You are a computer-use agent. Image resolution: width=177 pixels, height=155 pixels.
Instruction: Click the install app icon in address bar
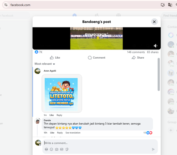(163, 5)
